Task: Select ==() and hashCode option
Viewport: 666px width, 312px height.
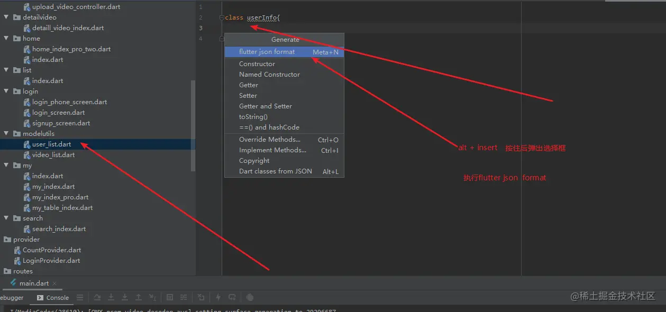Action: tap(284, 127)
